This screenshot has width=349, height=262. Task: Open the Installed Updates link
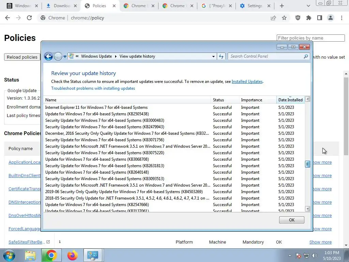247,82
